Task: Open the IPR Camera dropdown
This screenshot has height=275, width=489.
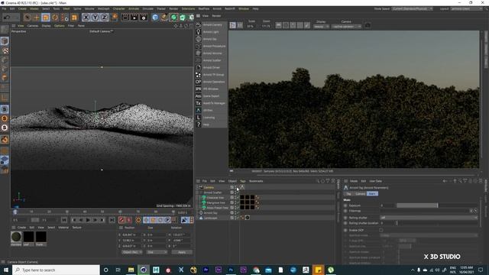Action: (346, 27)
